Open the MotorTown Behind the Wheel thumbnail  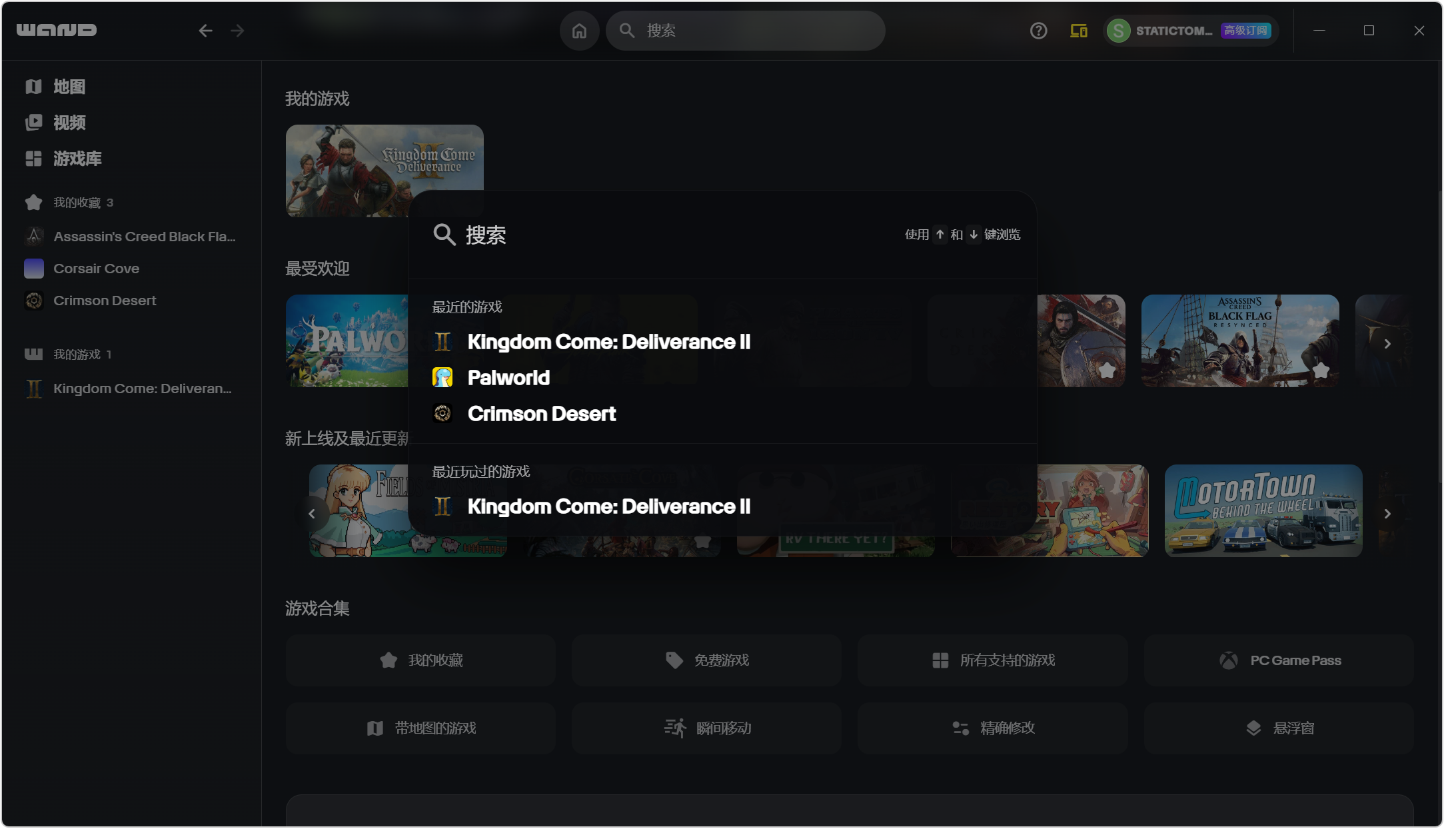[1263, 510]
